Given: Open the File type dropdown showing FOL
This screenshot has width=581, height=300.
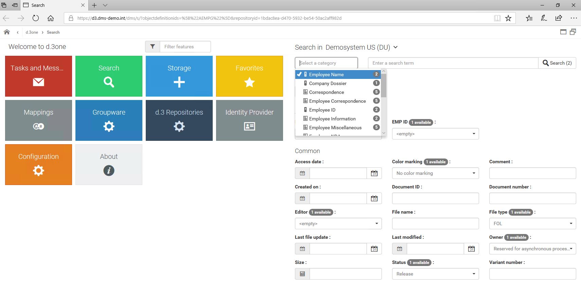Looking at the screenshot, I should tap(532, 223).
